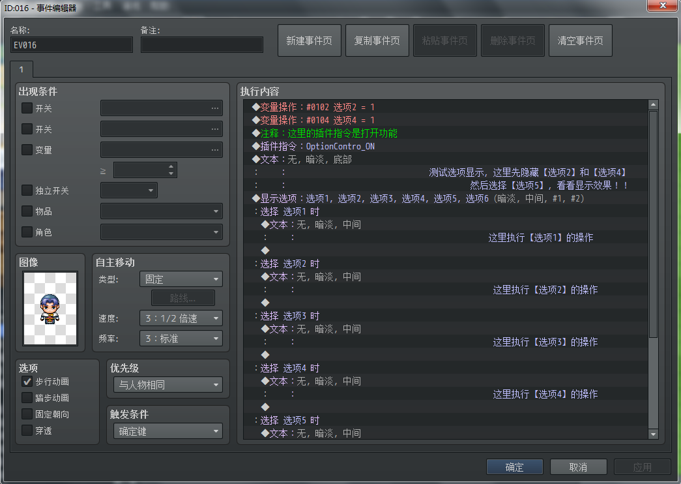Click the empty 备注 field
This screenshot has height=484, width=681.
[x=202, y=45]
